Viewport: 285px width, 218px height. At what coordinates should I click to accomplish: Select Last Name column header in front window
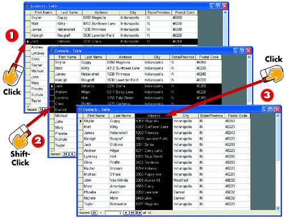[x=122, y=116]
